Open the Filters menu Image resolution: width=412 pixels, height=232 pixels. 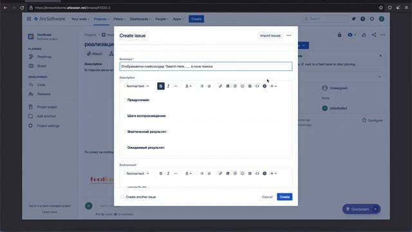click(x=119, y=19)
